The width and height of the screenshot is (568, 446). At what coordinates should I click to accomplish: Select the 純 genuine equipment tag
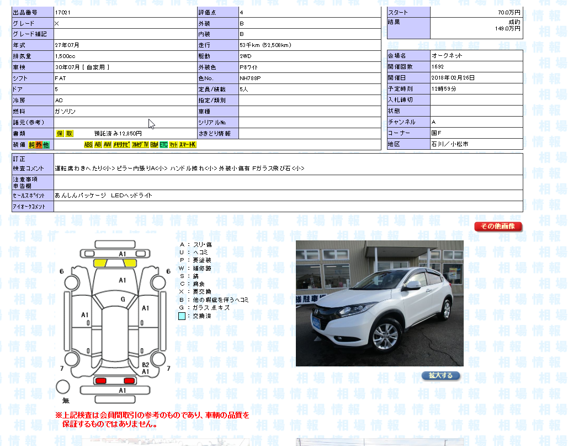tap(32, 145)
